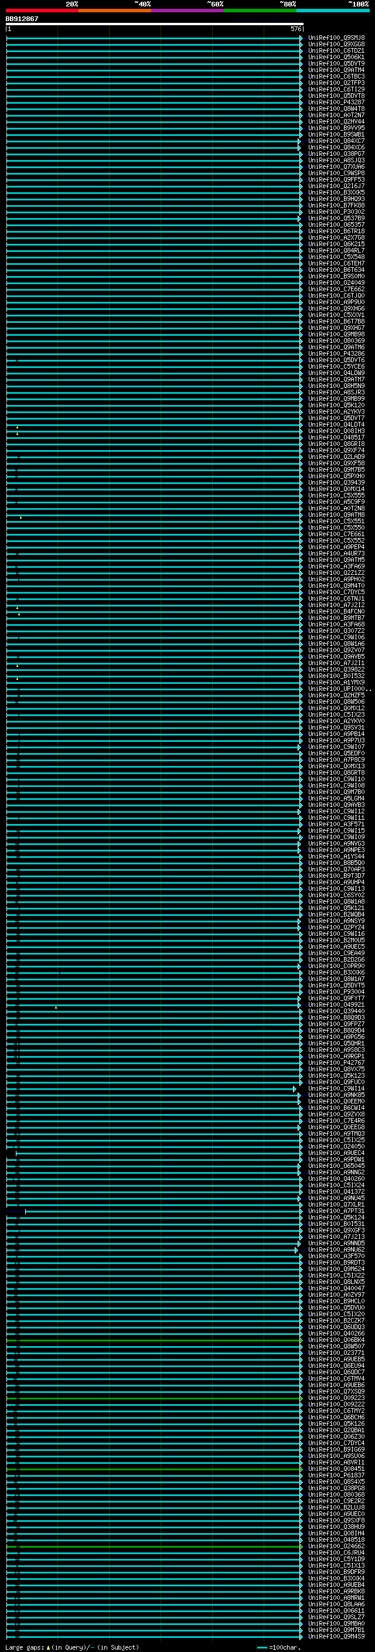The width and height of the screenshot is (375, 1652).
Task: Click the query ID BB912867
Action: click(22, 19)
